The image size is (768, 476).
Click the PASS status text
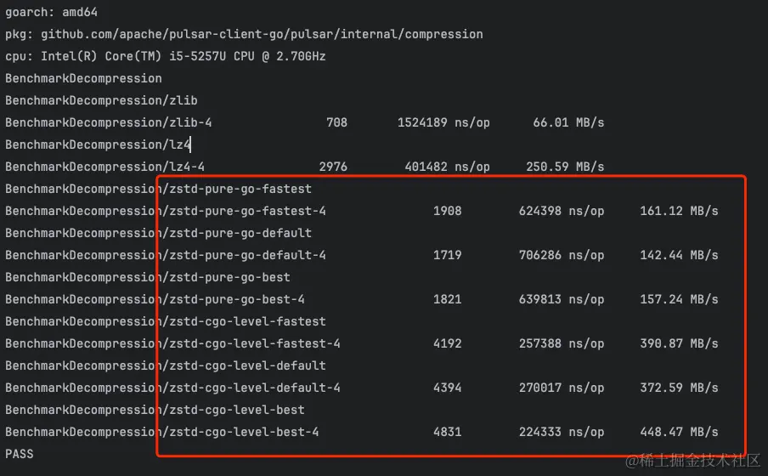[x=20, y=454]
